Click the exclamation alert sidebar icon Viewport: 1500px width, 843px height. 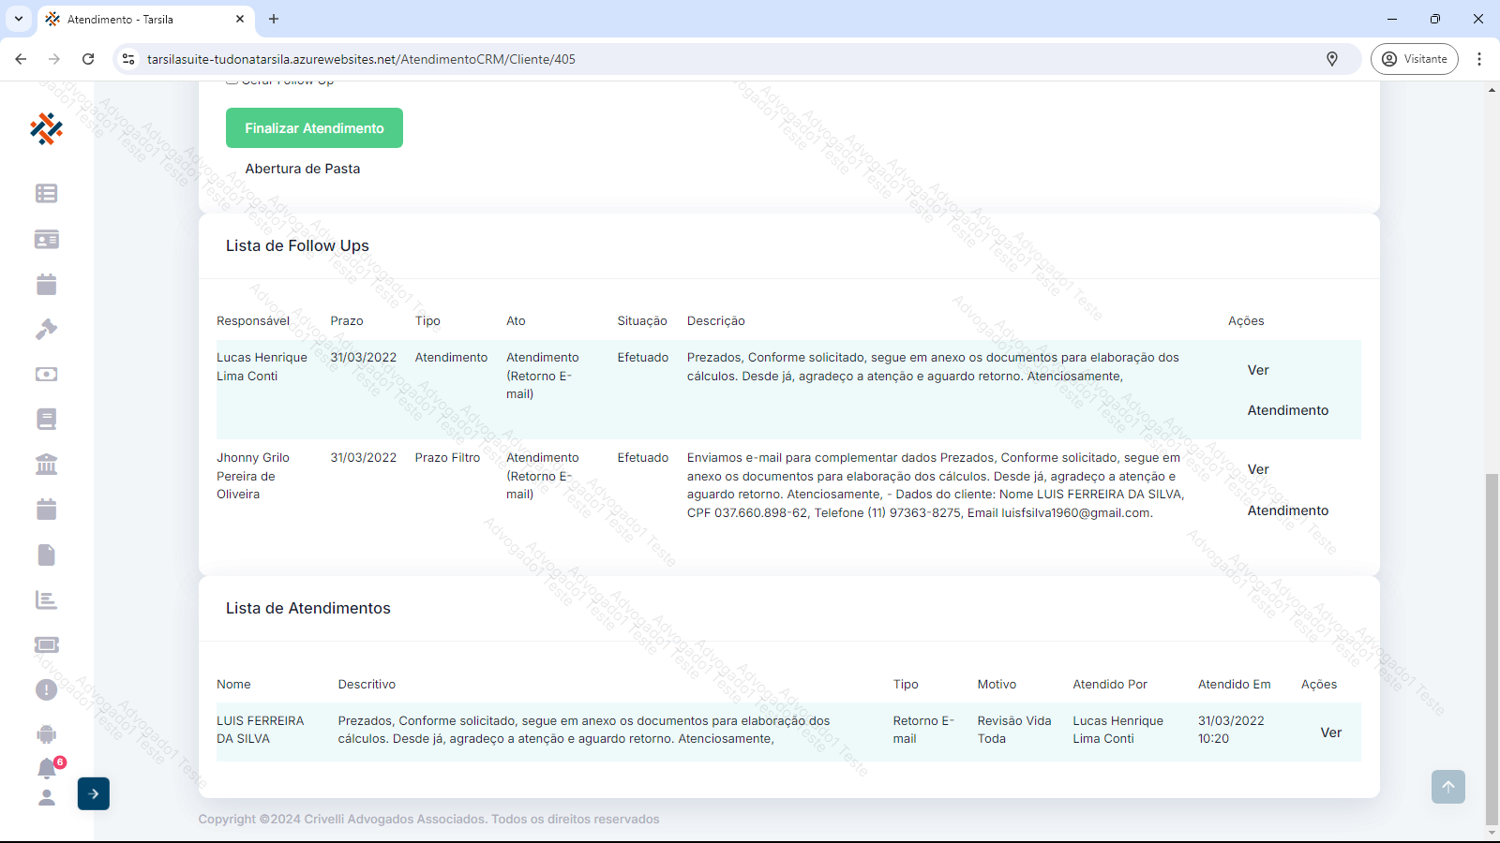tap(46, 690)
